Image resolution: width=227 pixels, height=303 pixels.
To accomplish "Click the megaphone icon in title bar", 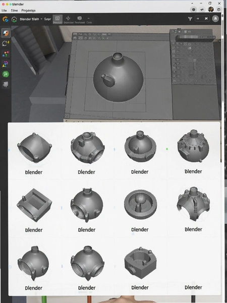I will [202, 9].
